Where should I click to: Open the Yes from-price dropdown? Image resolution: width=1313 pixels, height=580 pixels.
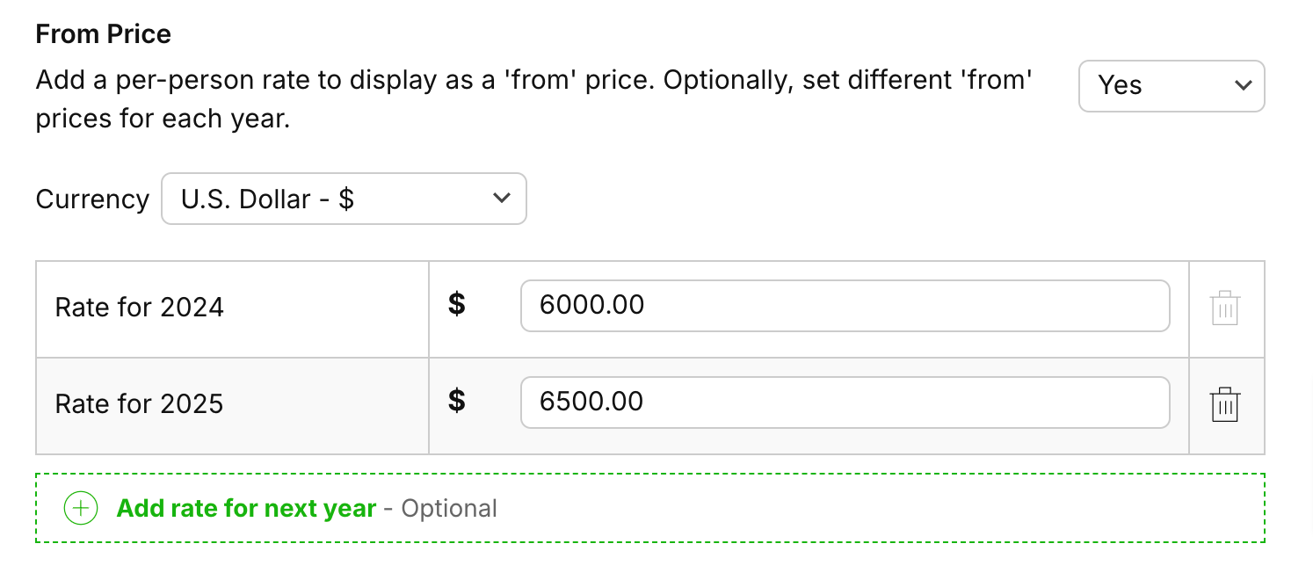point(1171,85)
